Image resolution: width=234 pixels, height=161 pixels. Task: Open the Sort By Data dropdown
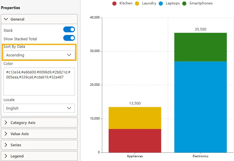pyautogui.click(x=39, y=55)
